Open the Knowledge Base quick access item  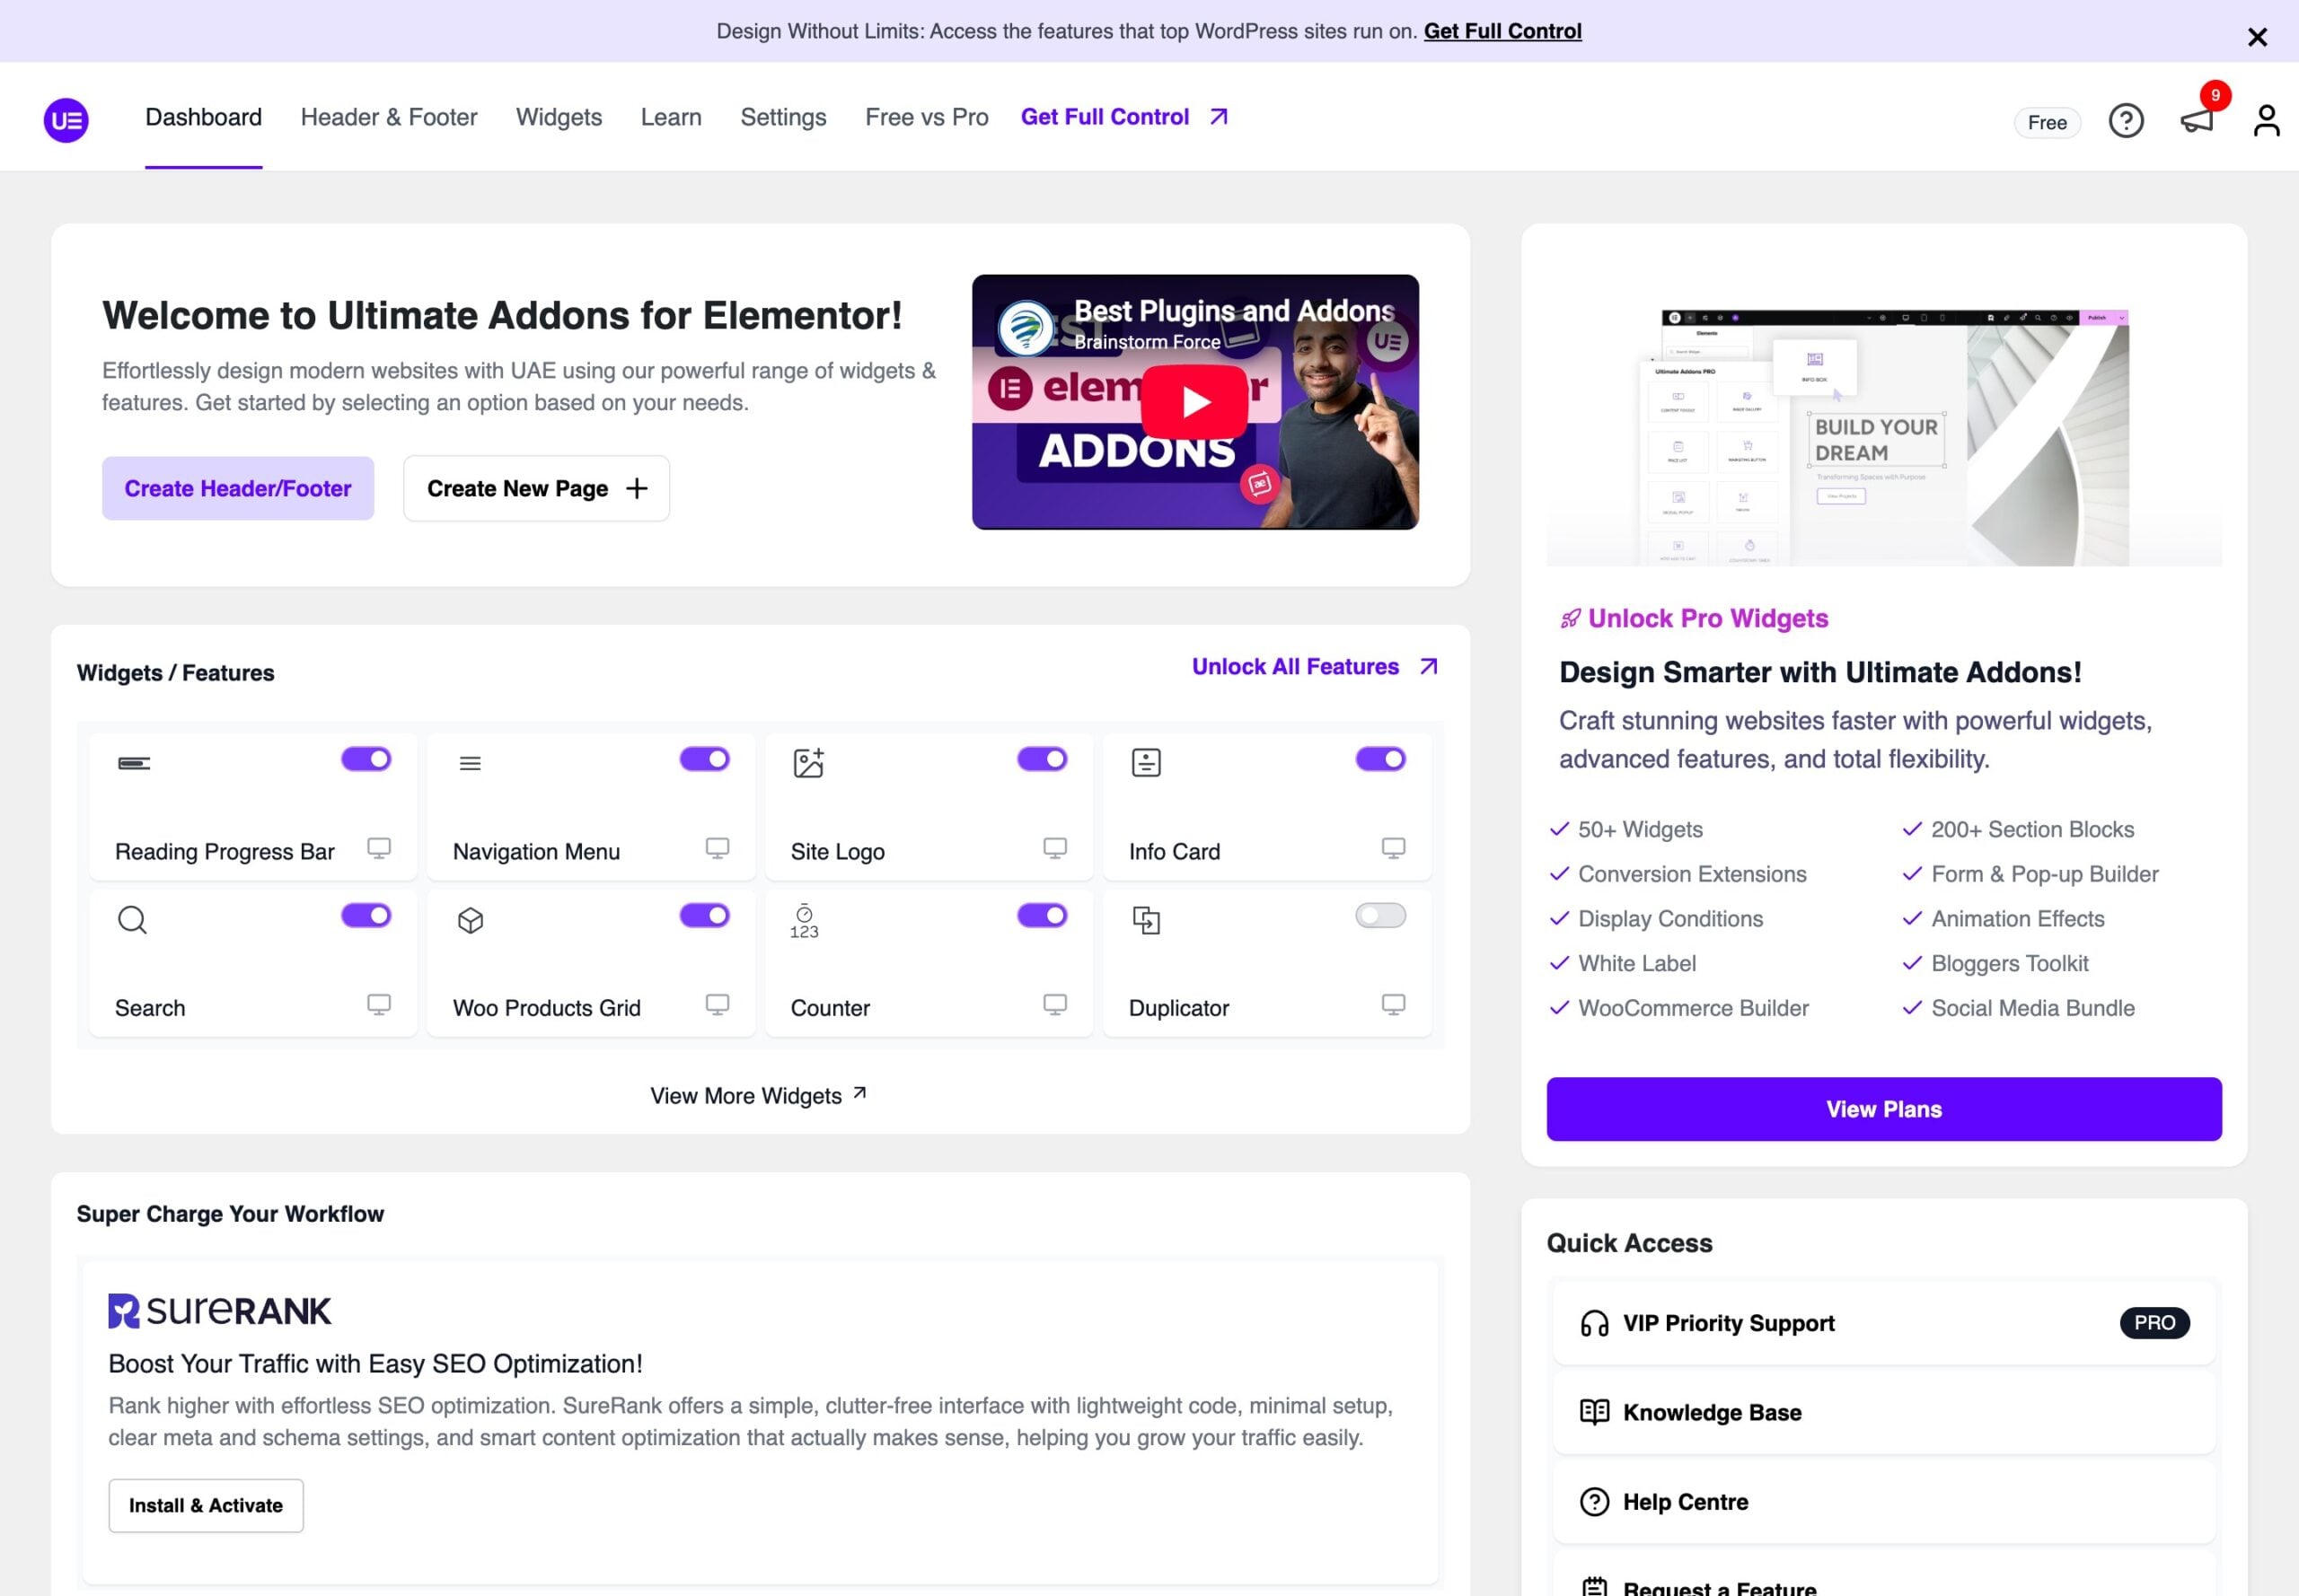[x=1884, y=1412]
